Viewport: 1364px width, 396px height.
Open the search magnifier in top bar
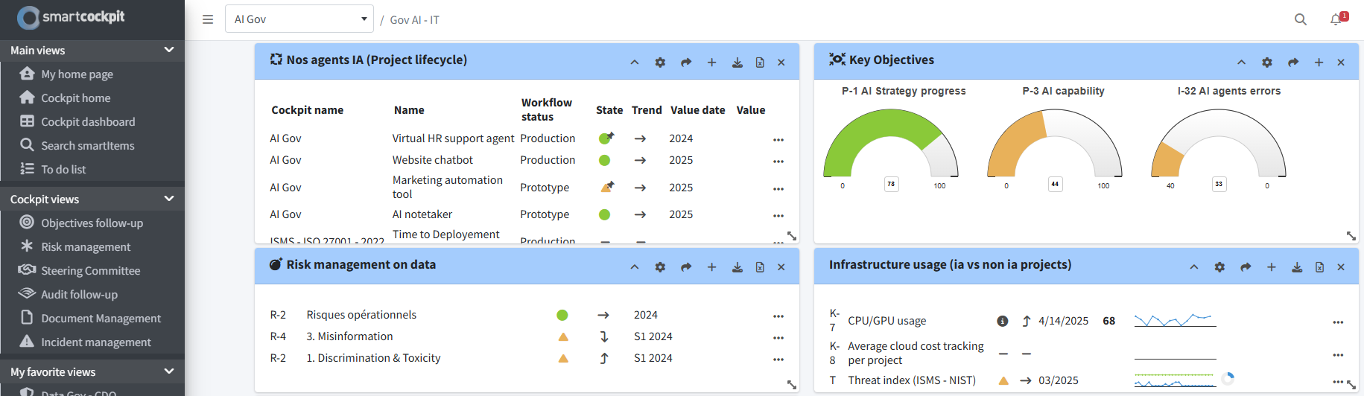point(1300,19)
